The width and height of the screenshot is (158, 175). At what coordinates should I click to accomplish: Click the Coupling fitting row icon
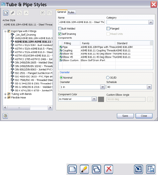point(61,50)
